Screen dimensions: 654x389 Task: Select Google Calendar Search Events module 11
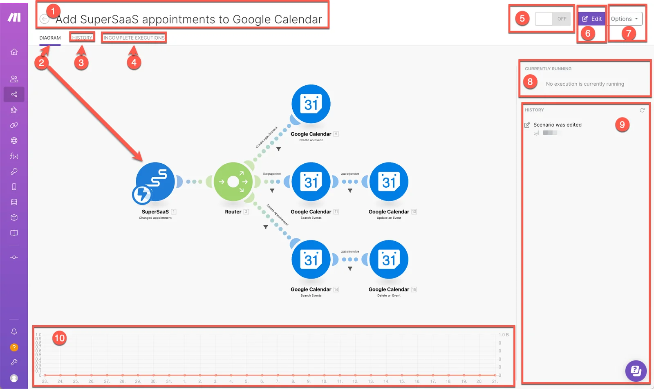pyautogui.click(x=311, y=182)
